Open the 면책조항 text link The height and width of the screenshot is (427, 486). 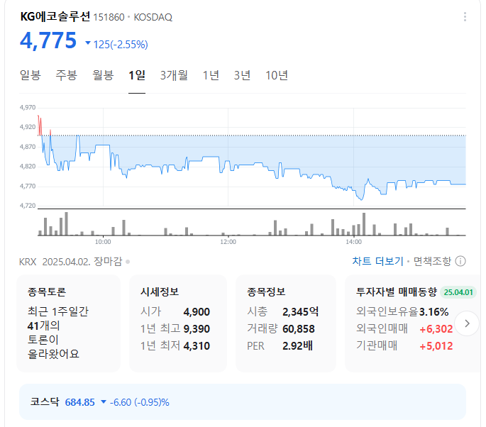tap(432, 261)
